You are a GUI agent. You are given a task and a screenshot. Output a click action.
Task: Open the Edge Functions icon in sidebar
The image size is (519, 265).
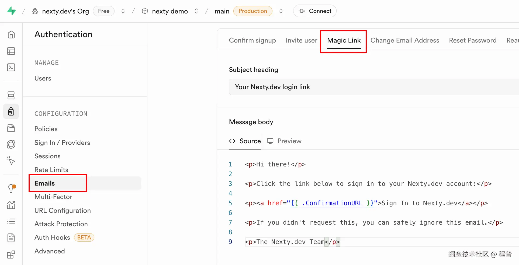tap(11, 144)
